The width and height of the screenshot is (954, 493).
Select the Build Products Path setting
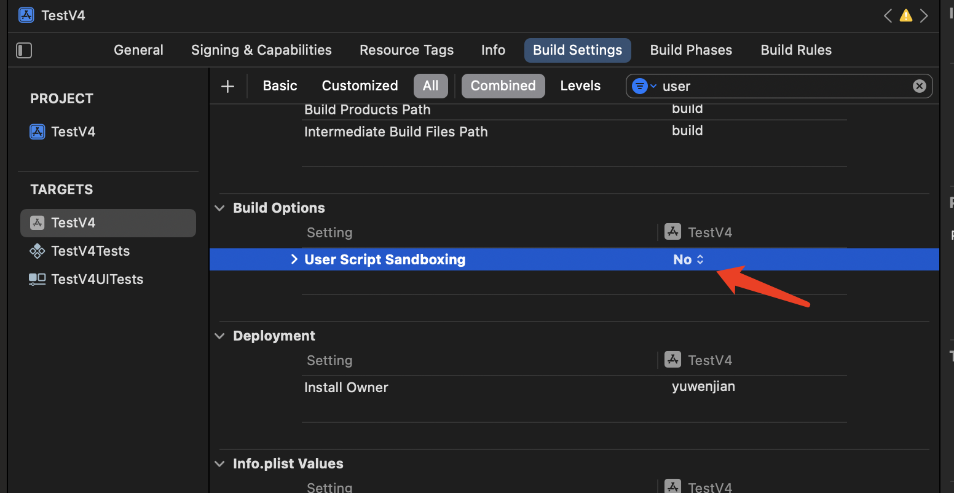368,110
